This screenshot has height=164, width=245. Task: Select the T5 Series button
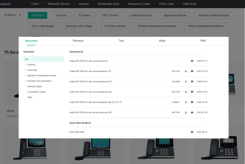click(38, 15)
